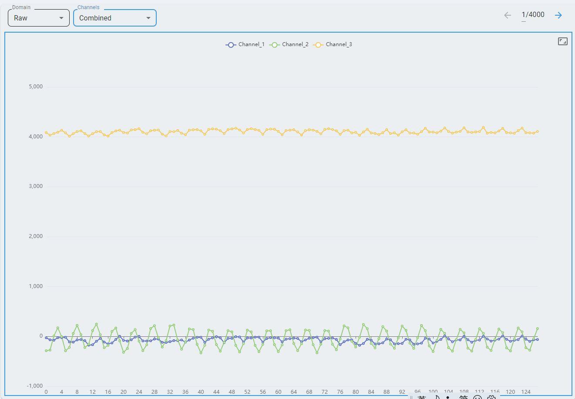This screenshot has height=399, width=575.
Task: Switch IME simplified/traditional character mode
Action: pyautogui.click(x=464, y=397)
